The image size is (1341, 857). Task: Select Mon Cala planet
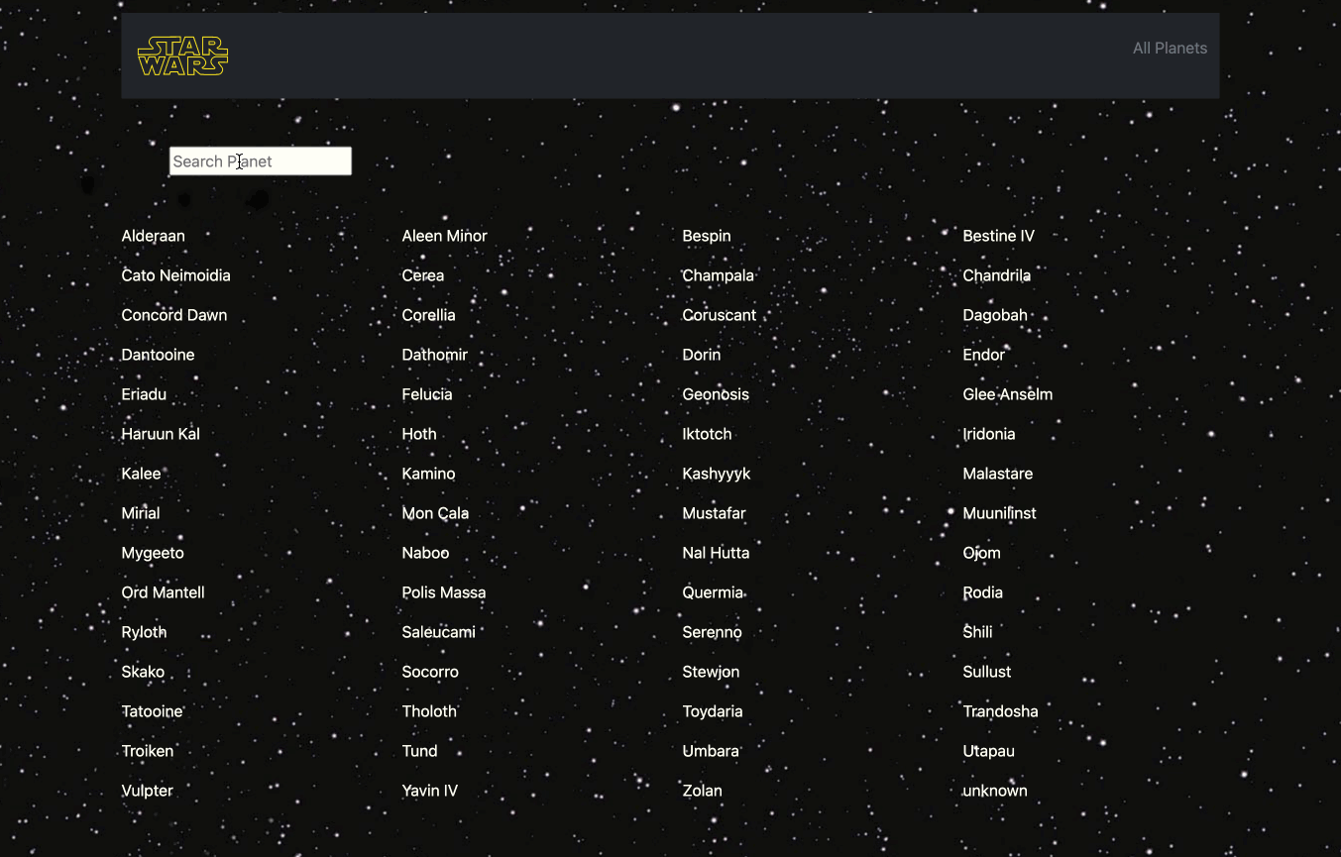[x=435, y=513]
